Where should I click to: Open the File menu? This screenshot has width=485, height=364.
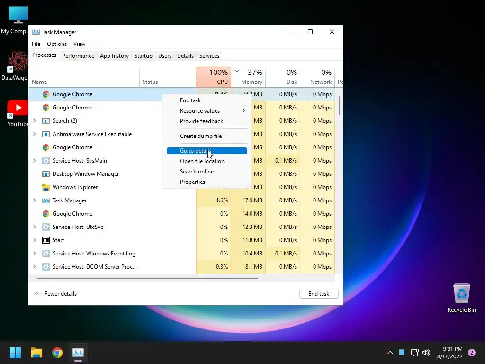[x=36, y=44]
